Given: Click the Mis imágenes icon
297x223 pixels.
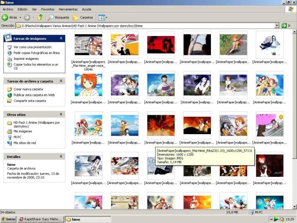Looking at the screenshot, I should point(10,131).
